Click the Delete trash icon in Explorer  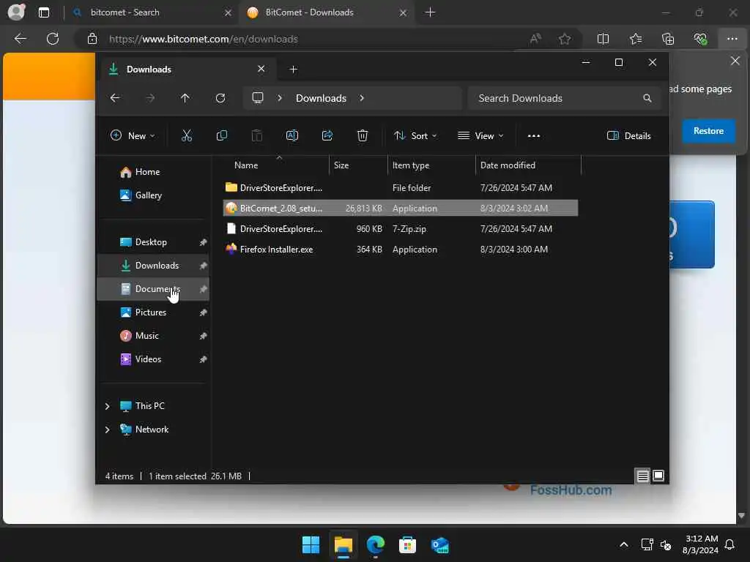click(x=363, y=135)
